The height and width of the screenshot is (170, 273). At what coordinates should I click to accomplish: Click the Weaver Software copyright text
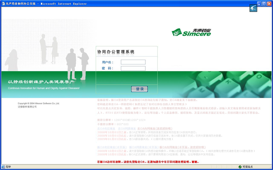tap(39, 103)
